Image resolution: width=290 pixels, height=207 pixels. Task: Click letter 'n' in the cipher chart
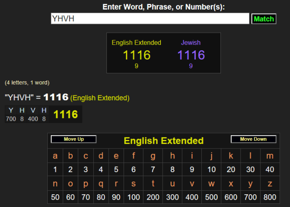(55, 183)
